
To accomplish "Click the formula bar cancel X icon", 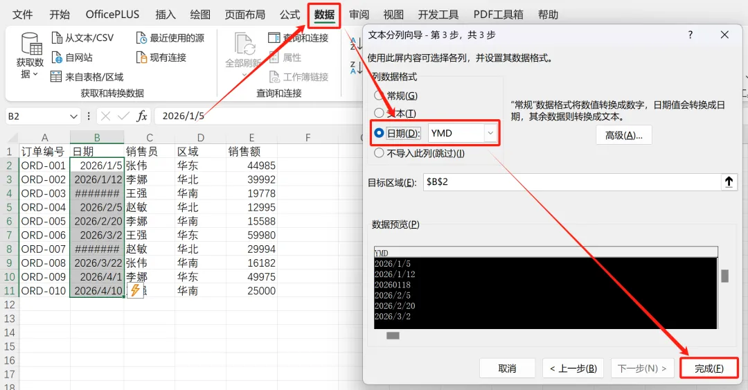I will pyautogui.click(x=106, y=116).
